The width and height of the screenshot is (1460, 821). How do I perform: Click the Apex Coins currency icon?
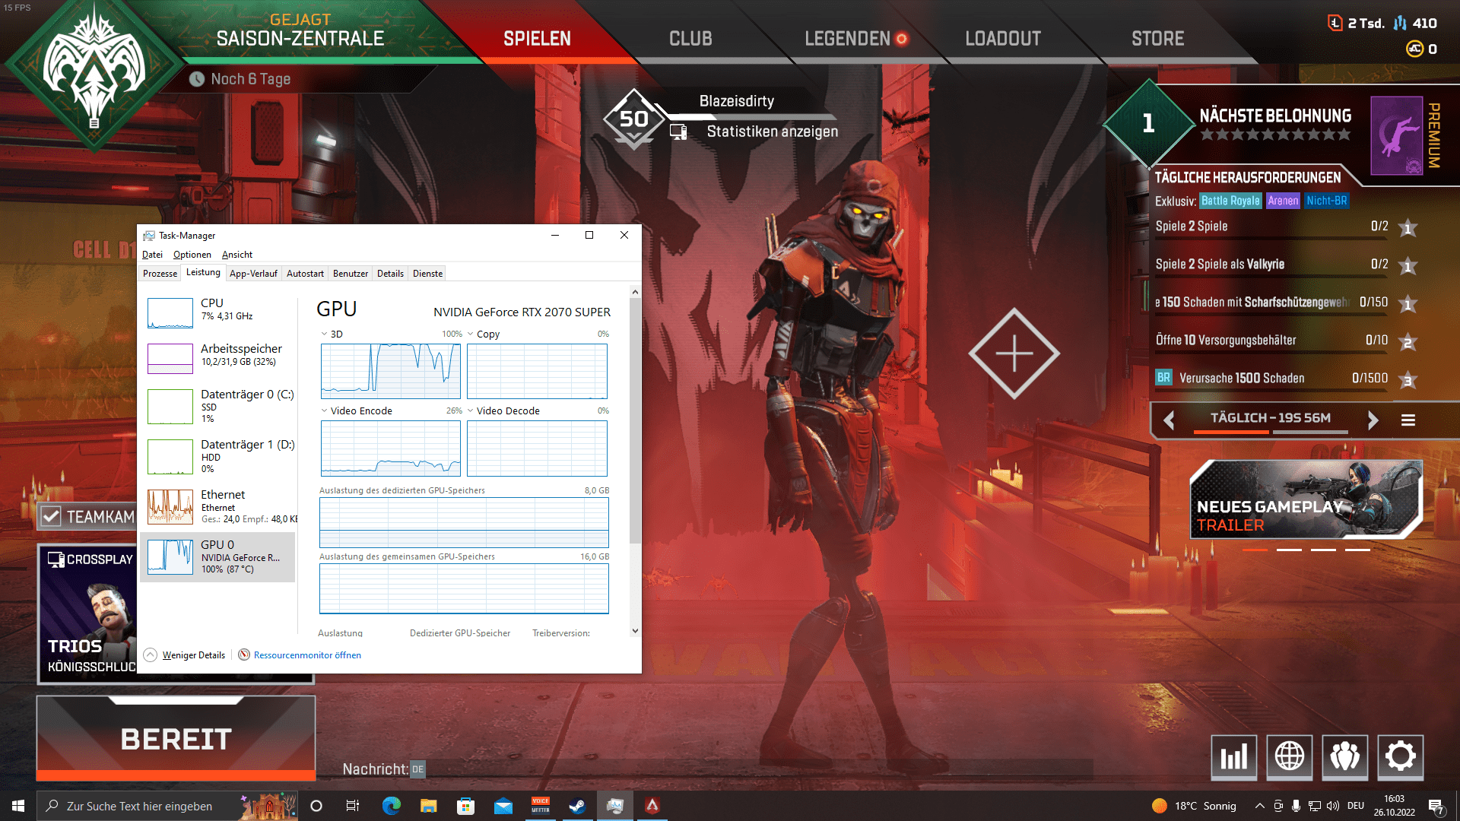1414,49
